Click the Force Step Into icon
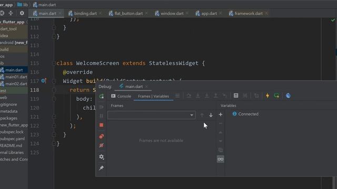This screenshot has height=189, width=337. [206, 96]
